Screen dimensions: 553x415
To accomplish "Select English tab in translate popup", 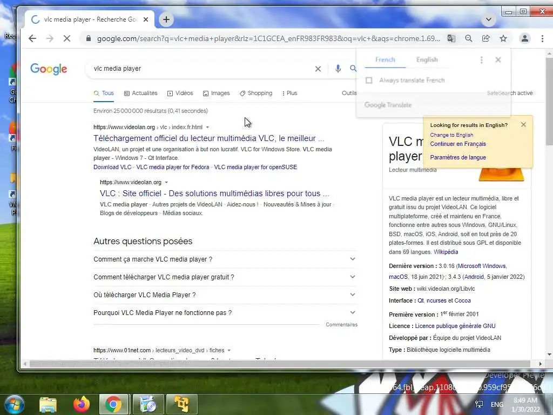I will pos(427,59).
